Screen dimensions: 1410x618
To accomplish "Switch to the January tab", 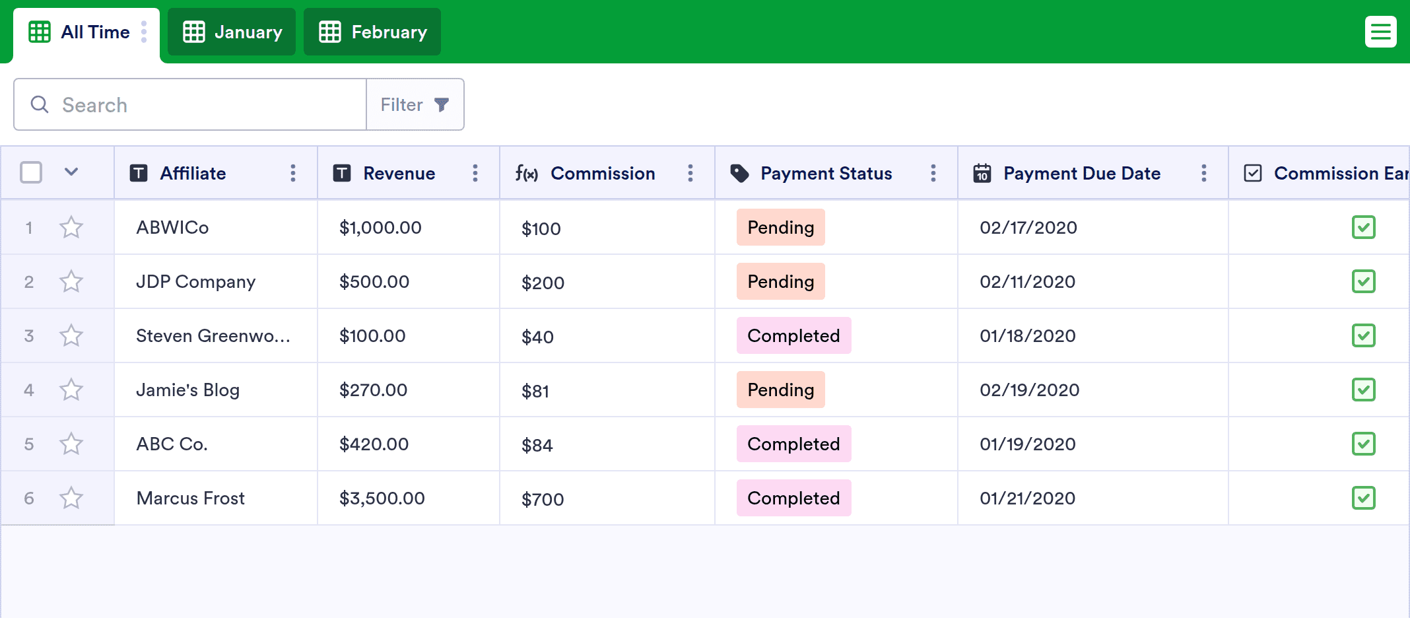I will pyautogui.click(x=232, y=32).
